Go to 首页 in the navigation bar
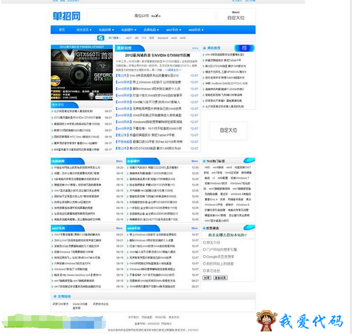352x334 pixels. click(62, 30)
